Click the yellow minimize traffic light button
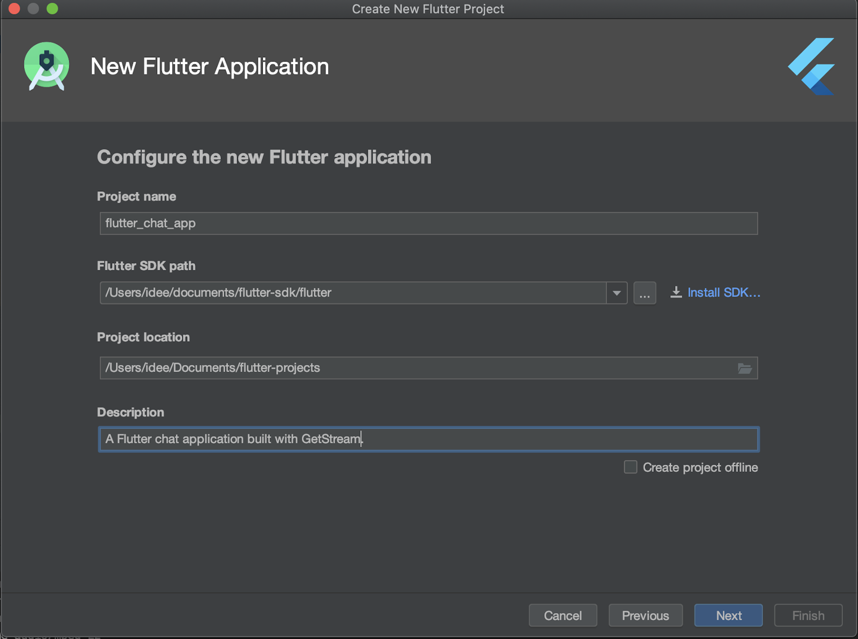 pos(32,9)
